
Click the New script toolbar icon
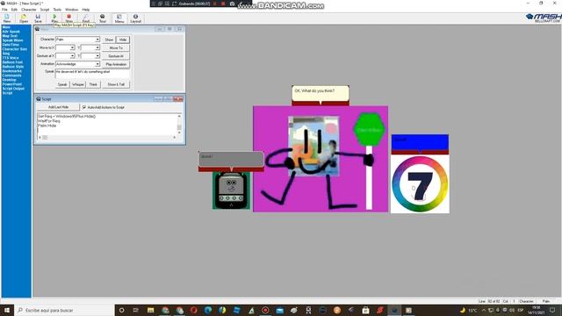pos(7,18)
